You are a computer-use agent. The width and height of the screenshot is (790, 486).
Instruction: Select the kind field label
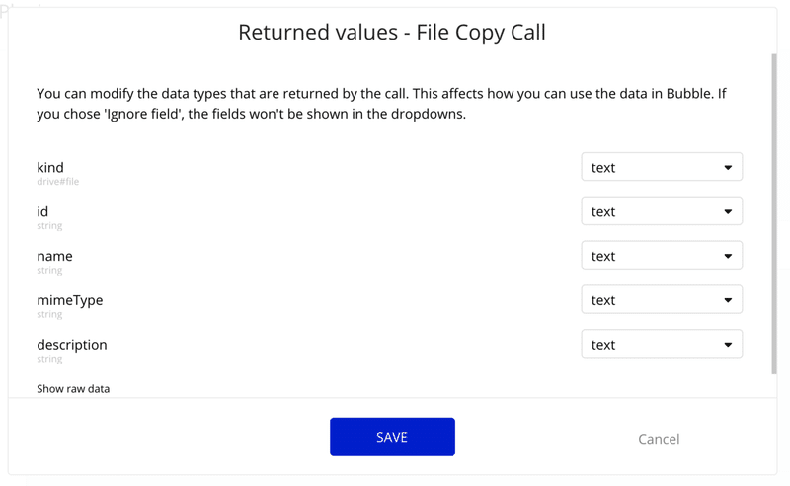click(x=50, y=167)
